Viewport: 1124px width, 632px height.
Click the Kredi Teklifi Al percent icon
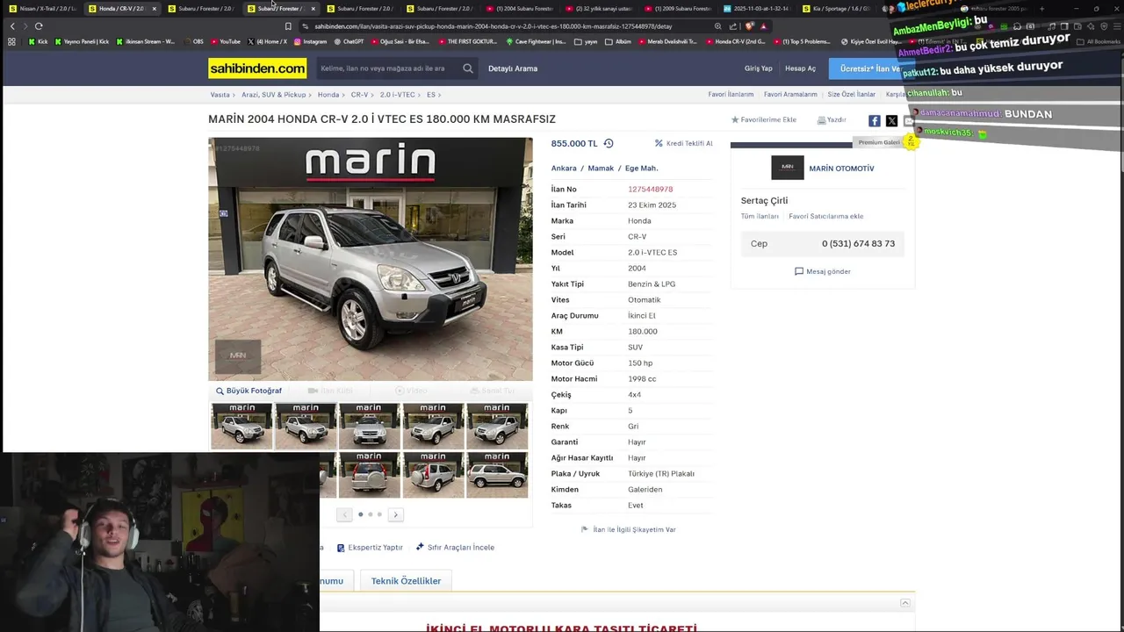659,143
